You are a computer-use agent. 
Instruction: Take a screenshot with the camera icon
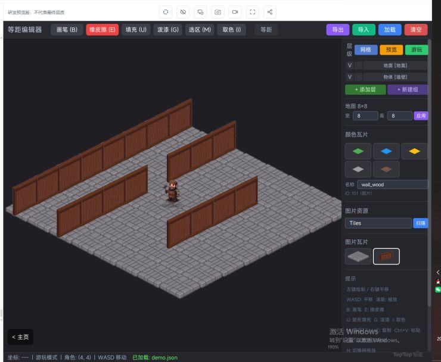point(218,12)
